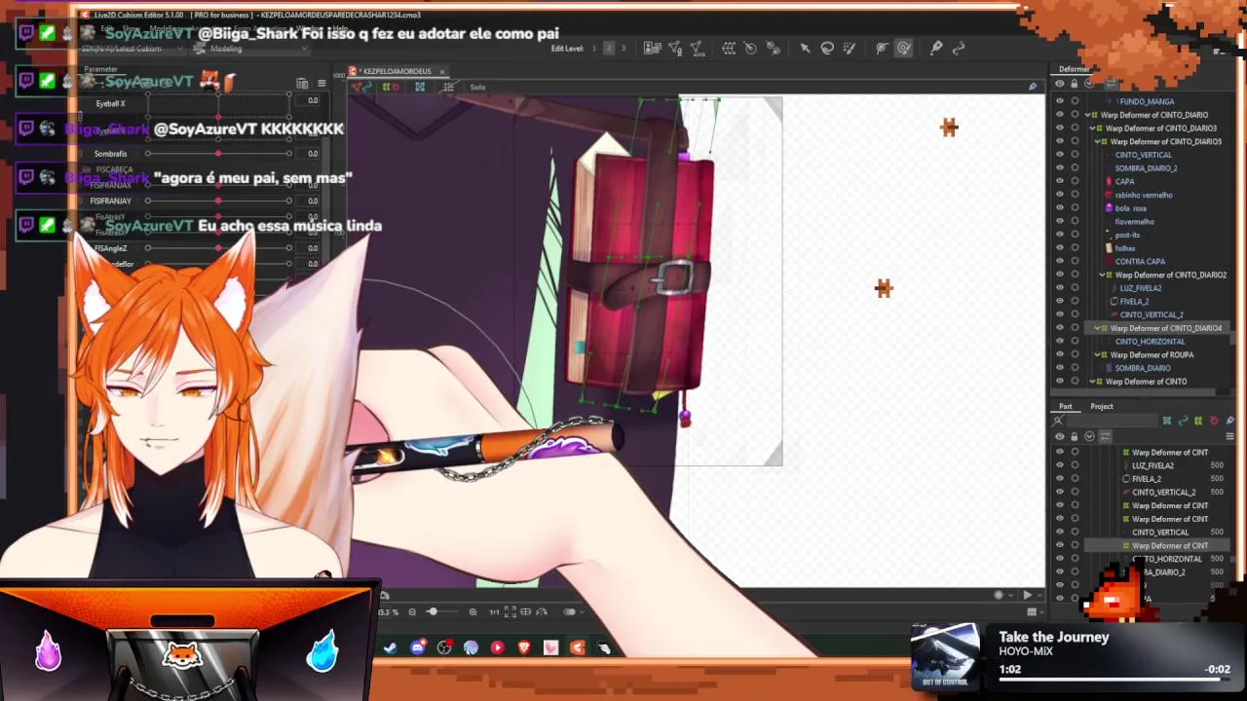Screen dimensions: 1247x701
Task: Collapse Warp Deformer of CINTO_DIARIO4
Action: point(1099,328)
